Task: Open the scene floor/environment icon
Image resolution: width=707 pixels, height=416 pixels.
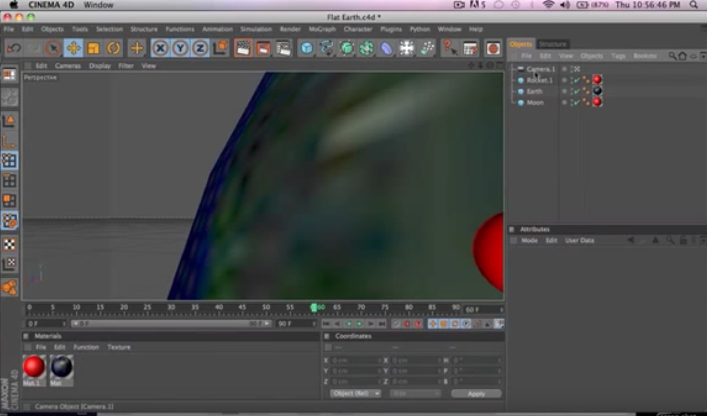Action: (x=406, y=48)
